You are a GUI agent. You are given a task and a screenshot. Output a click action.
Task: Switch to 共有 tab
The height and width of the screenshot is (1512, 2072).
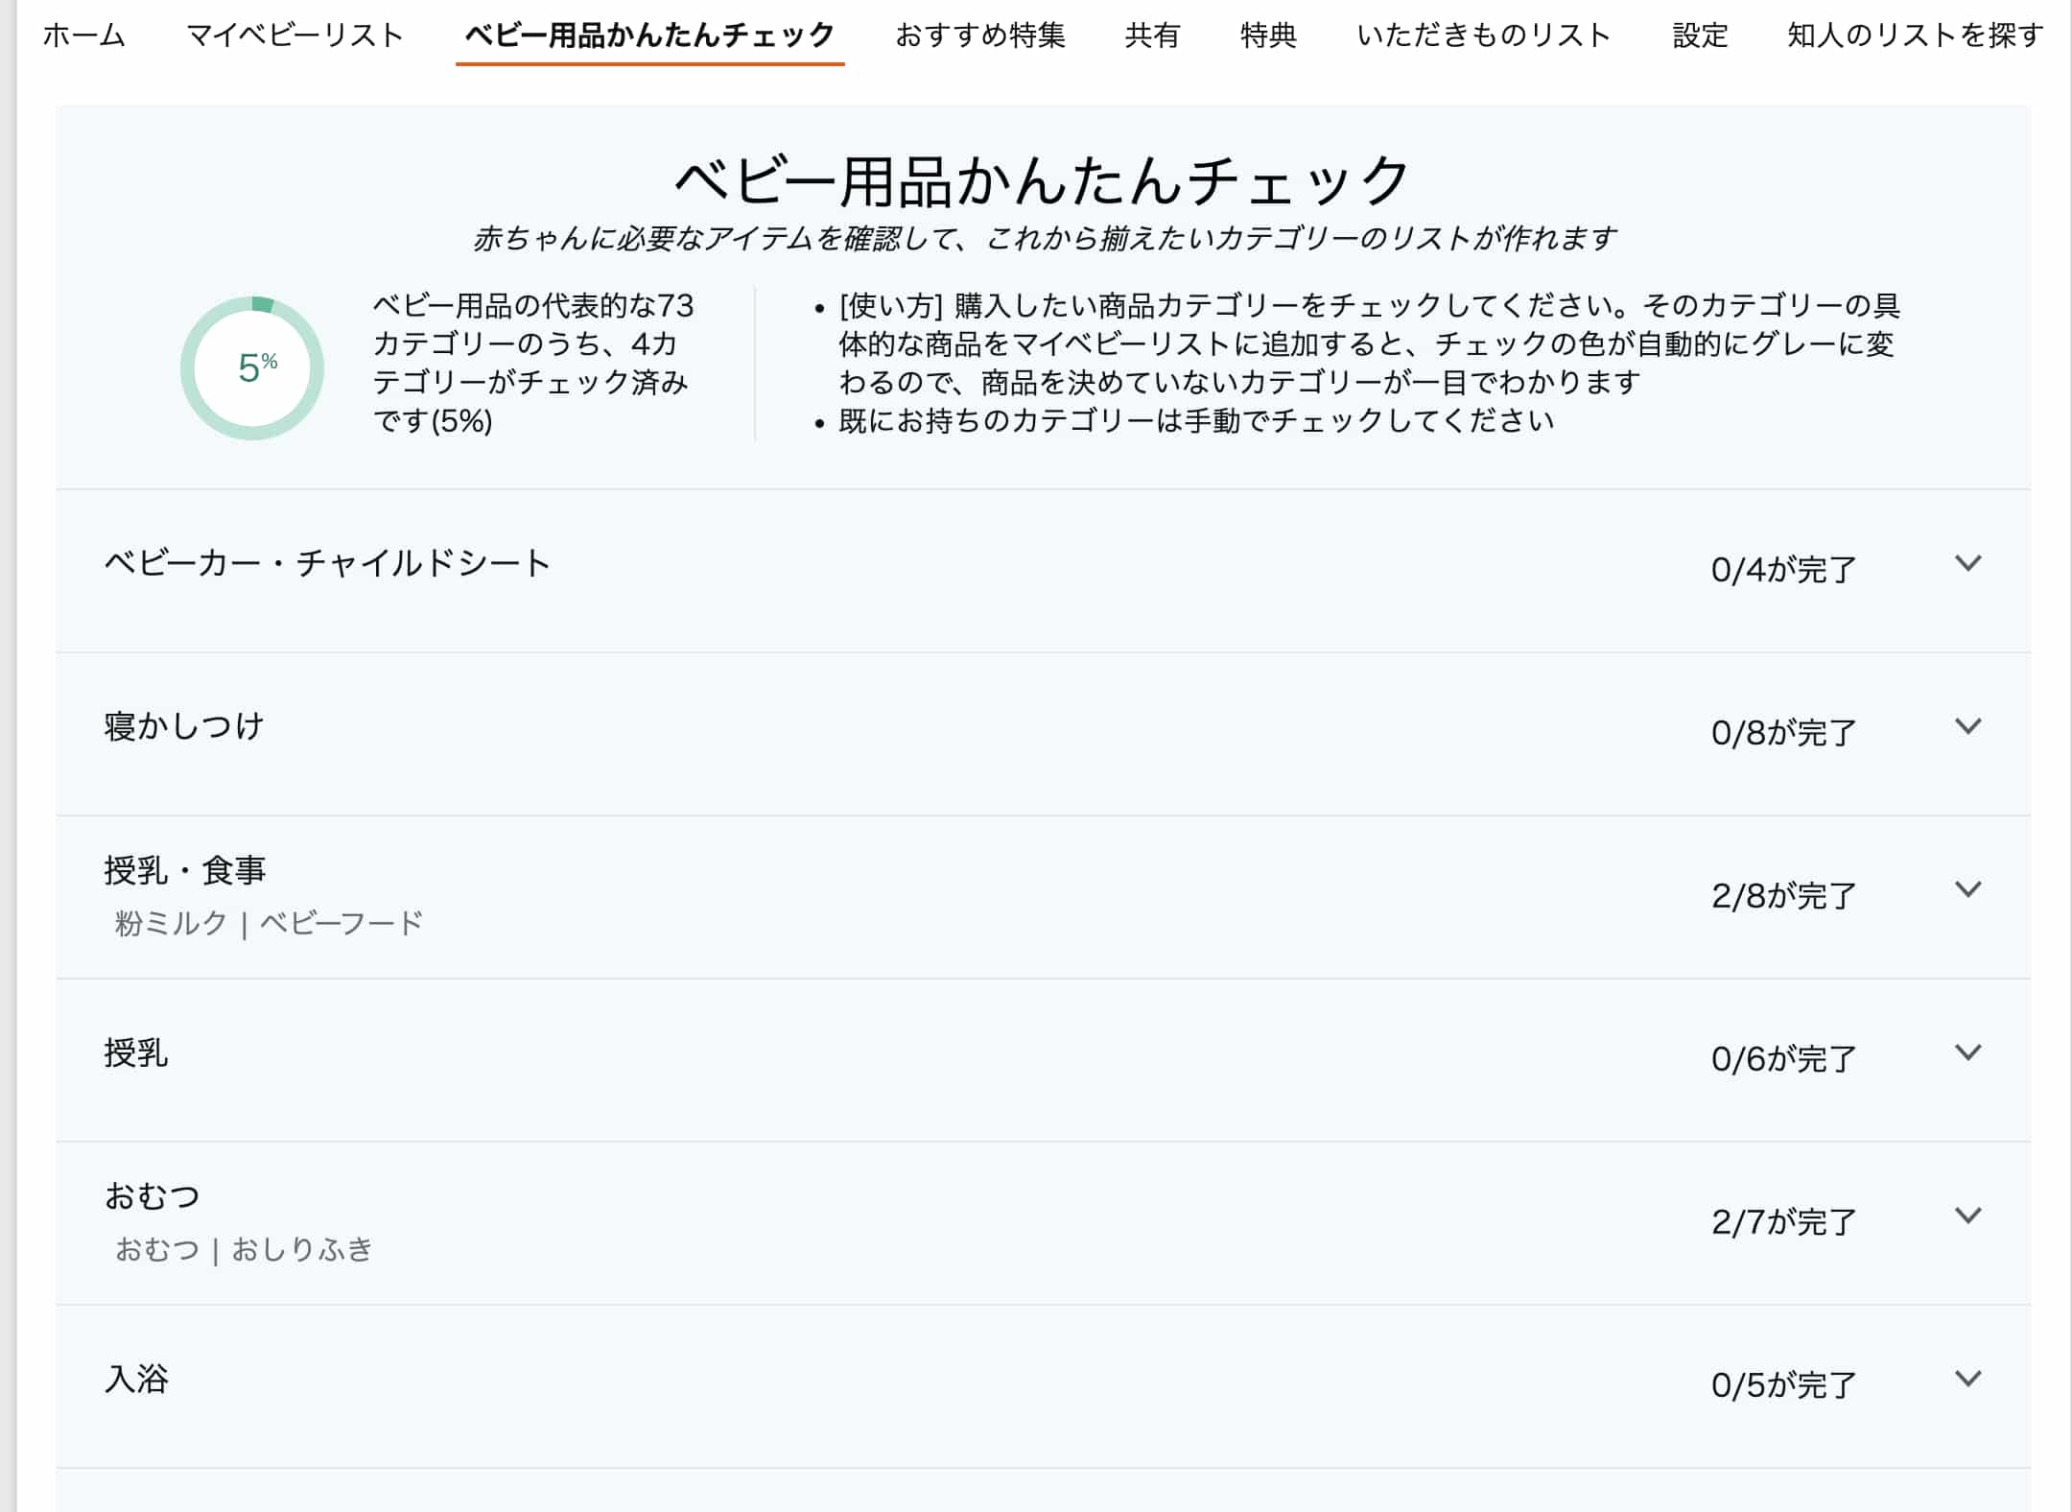[1152, 35]
